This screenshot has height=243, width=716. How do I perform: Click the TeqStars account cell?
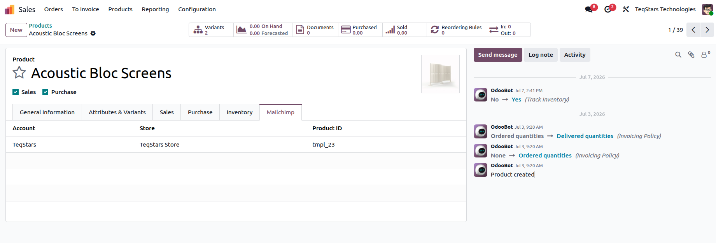24,145
